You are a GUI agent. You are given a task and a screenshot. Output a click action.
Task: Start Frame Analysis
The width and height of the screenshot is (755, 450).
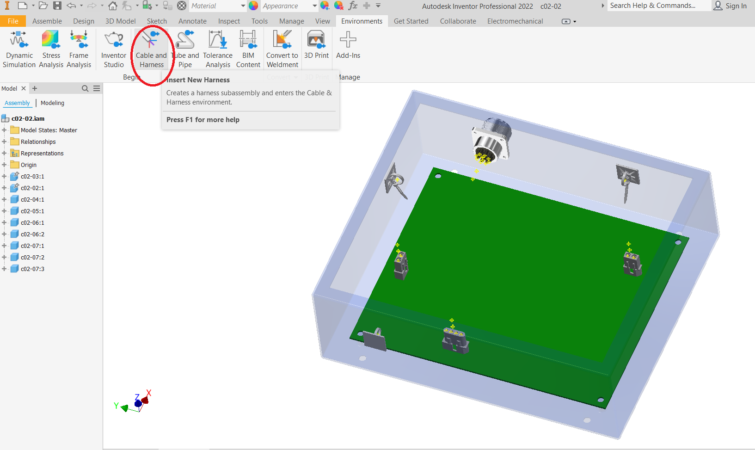tap(79, 49)
